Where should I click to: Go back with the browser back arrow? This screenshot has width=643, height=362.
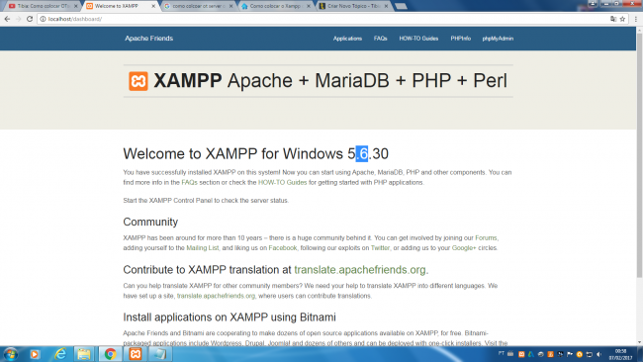click(7, 19)
